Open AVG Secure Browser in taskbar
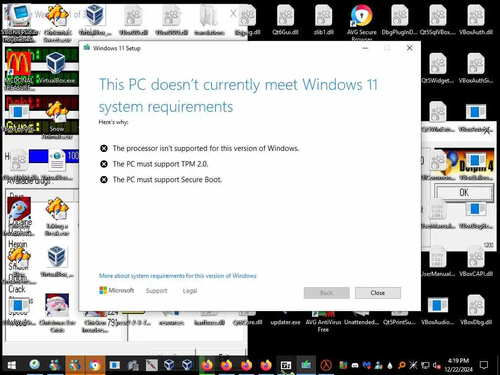 click(x=95, y=365)
